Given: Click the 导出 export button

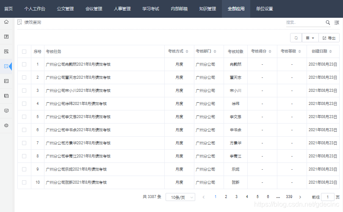Looking at the screenshot, I should coord(329,38).
